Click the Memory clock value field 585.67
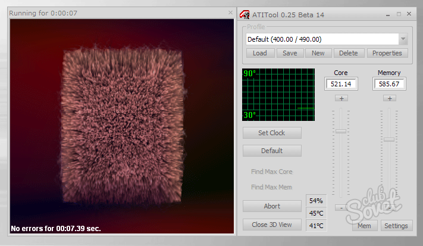This screenshot has height=246, width=423. 389,84
